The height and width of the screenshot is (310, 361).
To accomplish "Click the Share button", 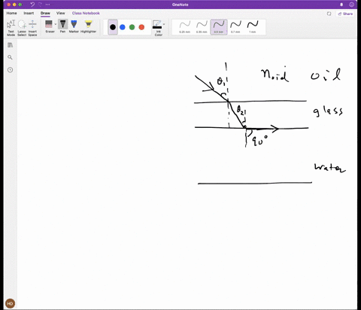I will pos(345,14).
